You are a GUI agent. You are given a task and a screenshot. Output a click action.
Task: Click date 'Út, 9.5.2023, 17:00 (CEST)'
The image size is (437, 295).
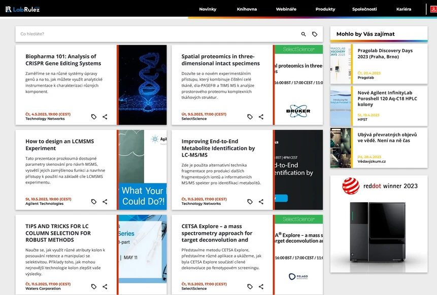click(204, 114)
